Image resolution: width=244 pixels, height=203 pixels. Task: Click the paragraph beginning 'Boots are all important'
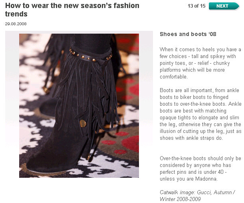click(200, 114)
